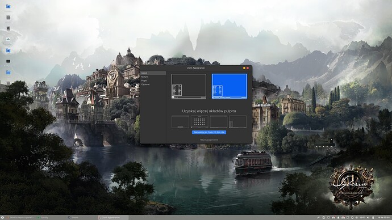Switch to the Steam taskbar entry
The width and height of the screenshot is (392, 220).
(x=73, y=218)
